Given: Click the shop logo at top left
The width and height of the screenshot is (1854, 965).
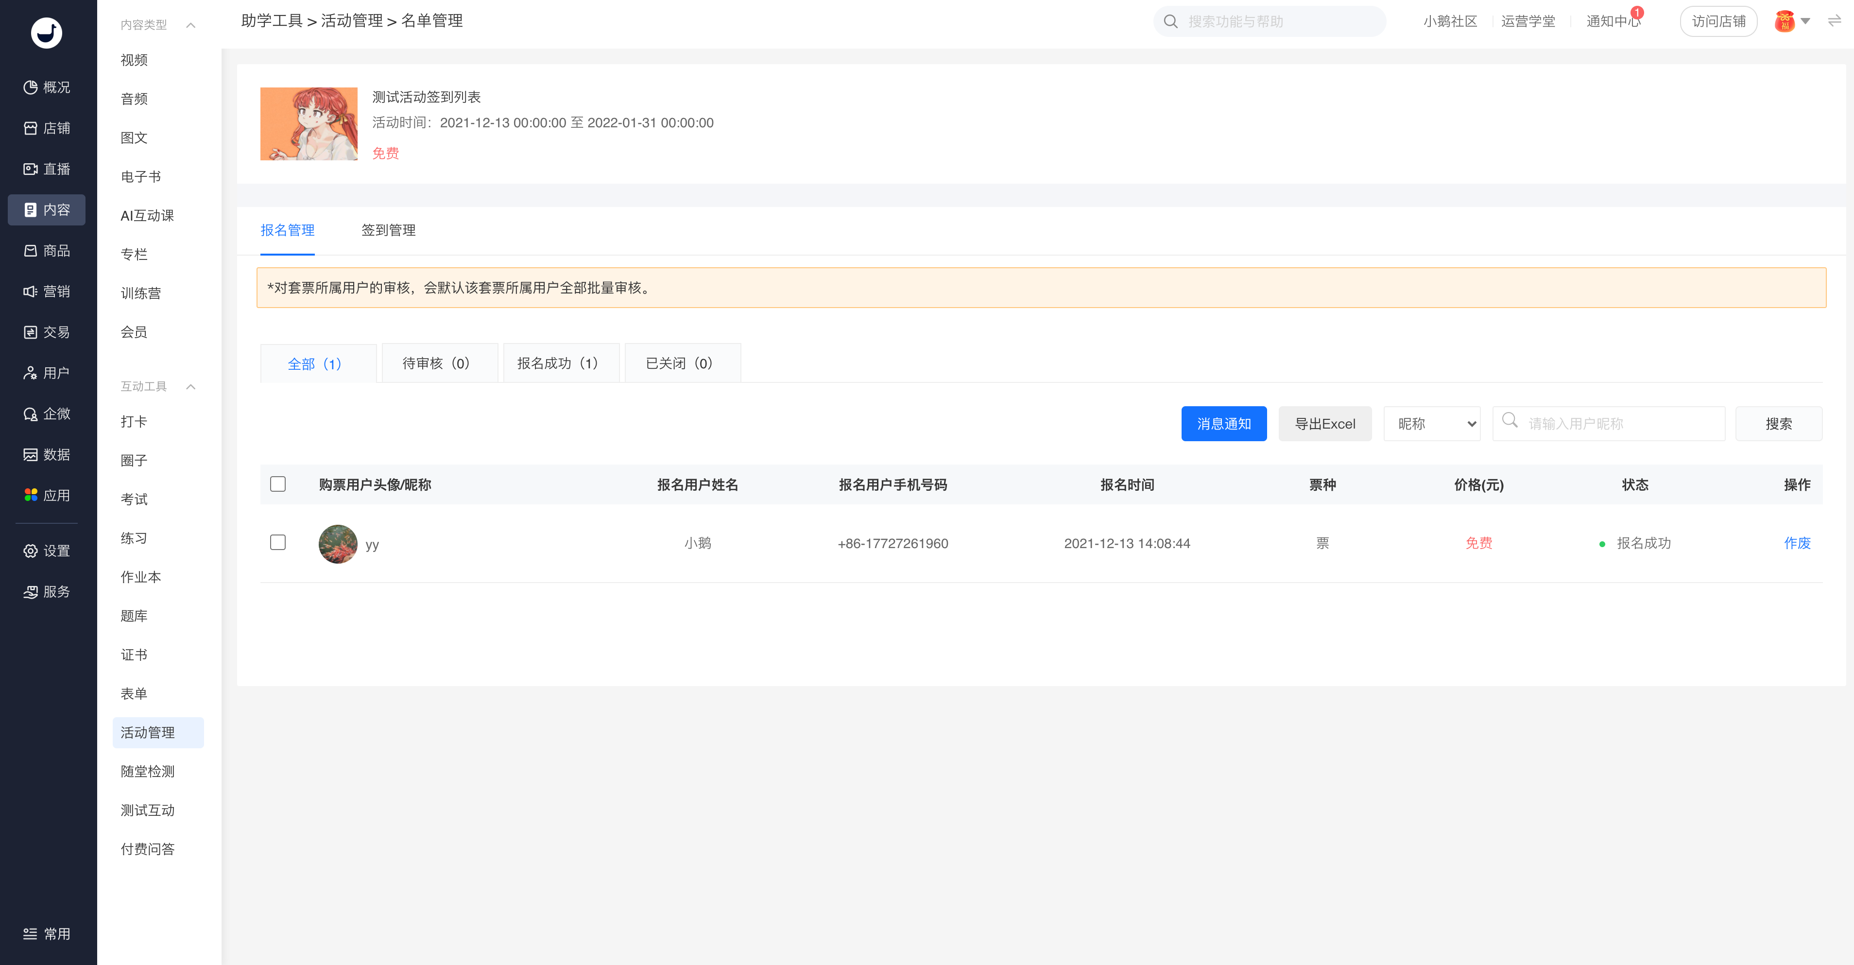Looking at the screenshot, I should pyautogui.click(x=47, y=33).
